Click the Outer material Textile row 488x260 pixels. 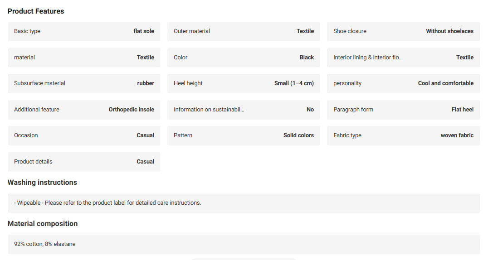(x=244, y=31)
